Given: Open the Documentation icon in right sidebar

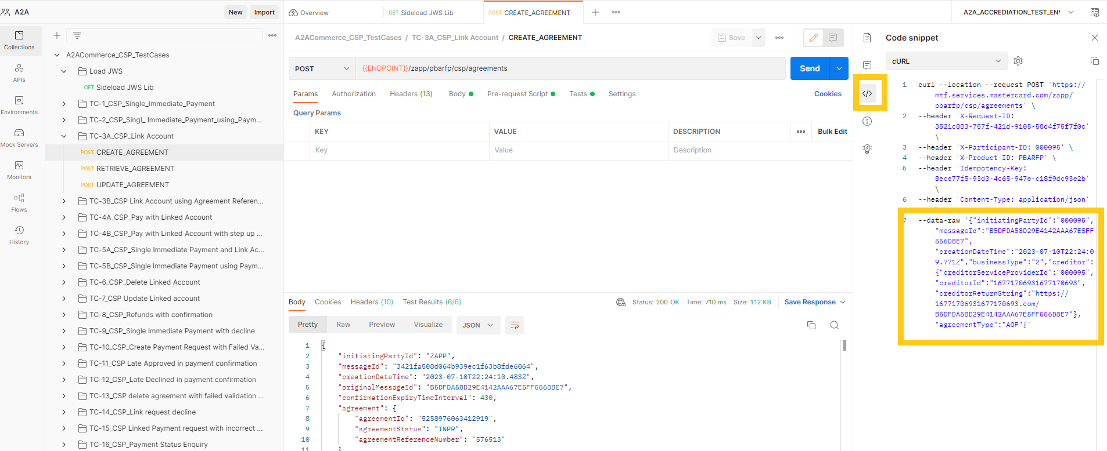Looking at the screenshot, I should coord(867,38).
